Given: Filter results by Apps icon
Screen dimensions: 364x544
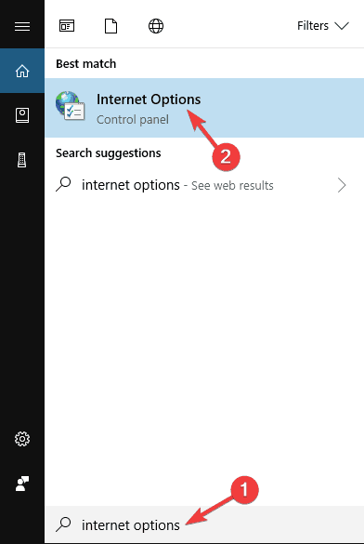Looking at the screenshot, I should click(67, 26).
